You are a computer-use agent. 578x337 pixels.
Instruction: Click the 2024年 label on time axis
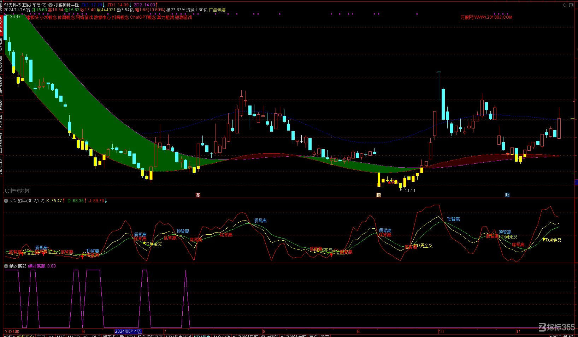coord(12,331)
